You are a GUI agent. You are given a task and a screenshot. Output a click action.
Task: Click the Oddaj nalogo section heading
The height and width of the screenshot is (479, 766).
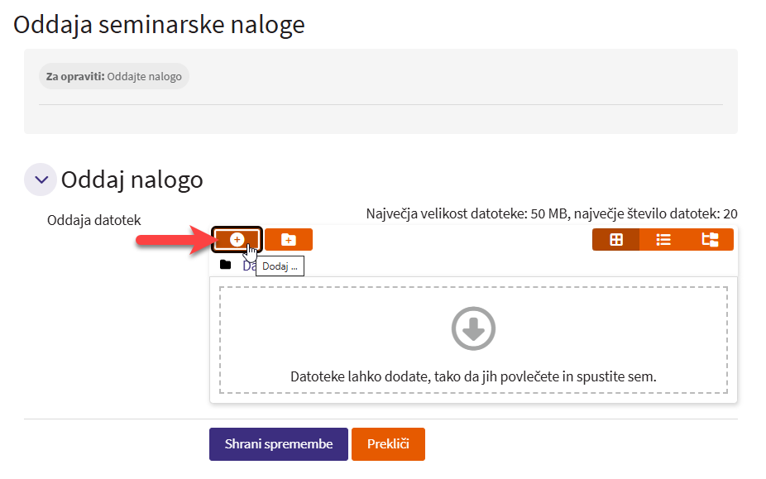pyautogui.click(x=132, y=180)
